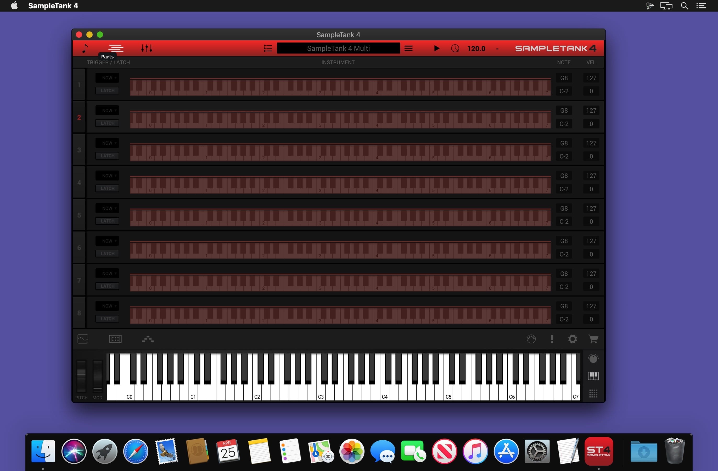Screen dimensions: 718x471
Task: Open the Mixer faders icon
Action: [147, 48]
